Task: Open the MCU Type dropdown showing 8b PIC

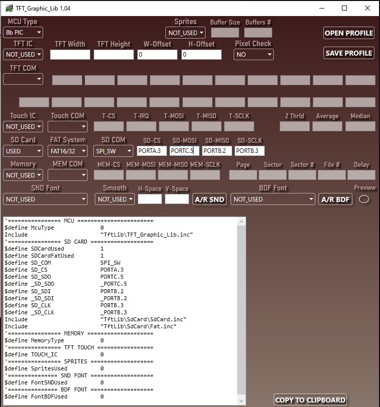Action: click(x=23, y=33)
